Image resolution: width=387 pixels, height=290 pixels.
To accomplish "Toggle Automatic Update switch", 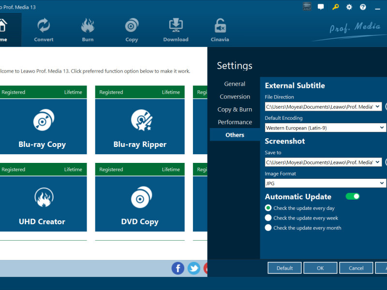I will coord(353,196).
